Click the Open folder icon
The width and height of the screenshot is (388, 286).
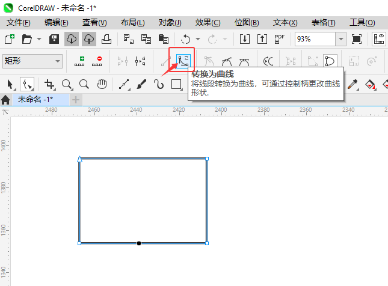coord(26,39)
